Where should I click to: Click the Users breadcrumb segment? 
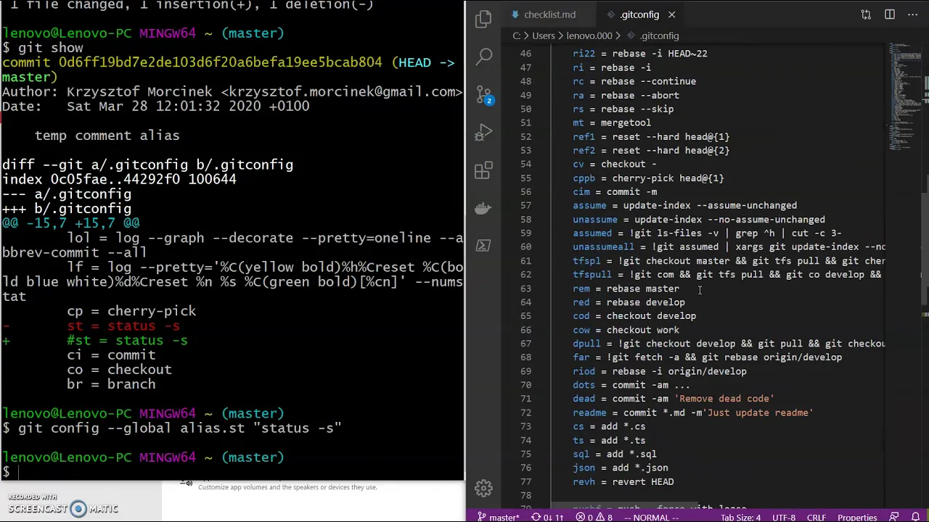[543, 36]
